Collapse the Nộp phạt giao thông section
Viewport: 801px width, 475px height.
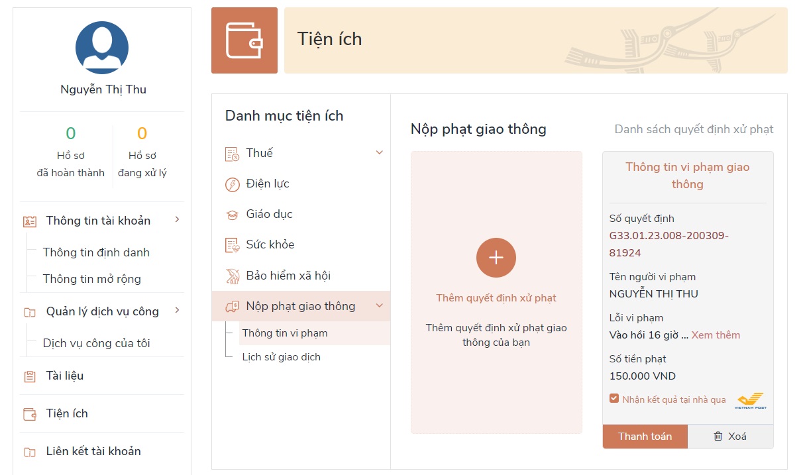pos(379,306)
